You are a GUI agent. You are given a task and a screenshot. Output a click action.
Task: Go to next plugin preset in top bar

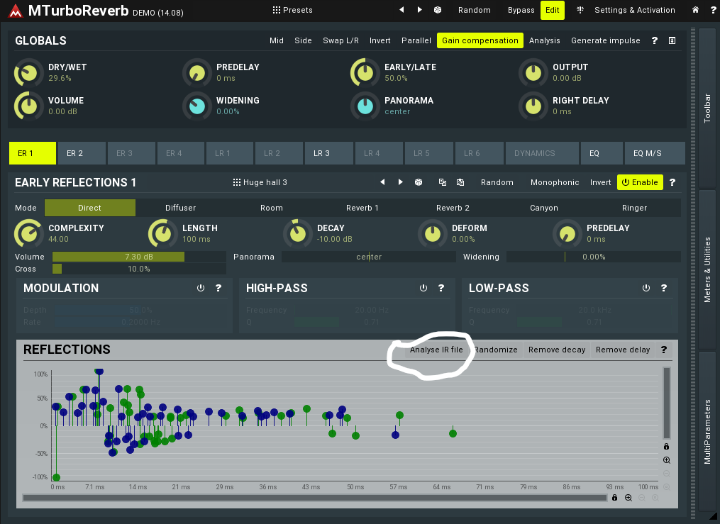419,10
